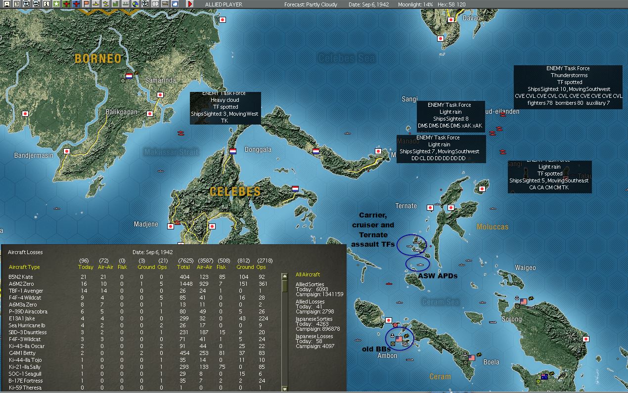Click the All Aircraft filter link
The image size is (628, 393).
tap(308, 274)
